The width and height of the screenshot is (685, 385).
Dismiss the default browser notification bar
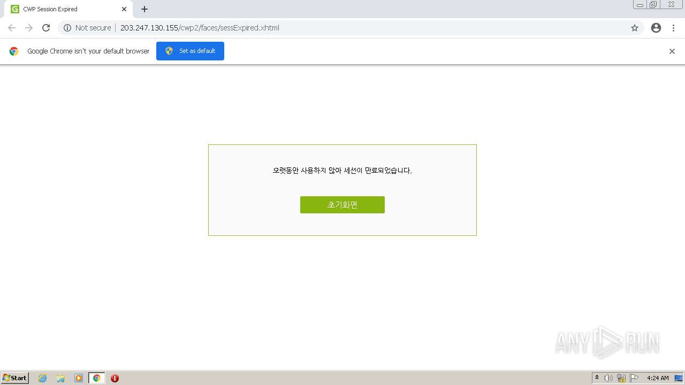pos(672,51)
